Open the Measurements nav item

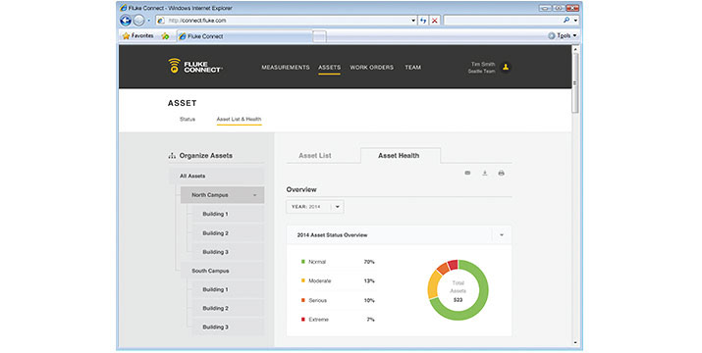tap(286, 67)
